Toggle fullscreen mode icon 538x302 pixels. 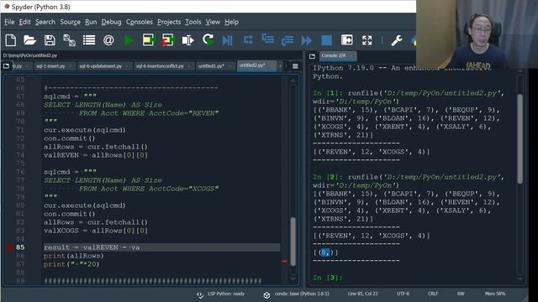click(367, 40)
